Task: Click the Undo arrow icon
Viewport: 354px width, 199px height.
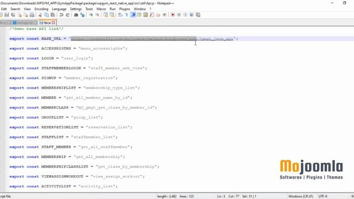Action: (61, 15)
